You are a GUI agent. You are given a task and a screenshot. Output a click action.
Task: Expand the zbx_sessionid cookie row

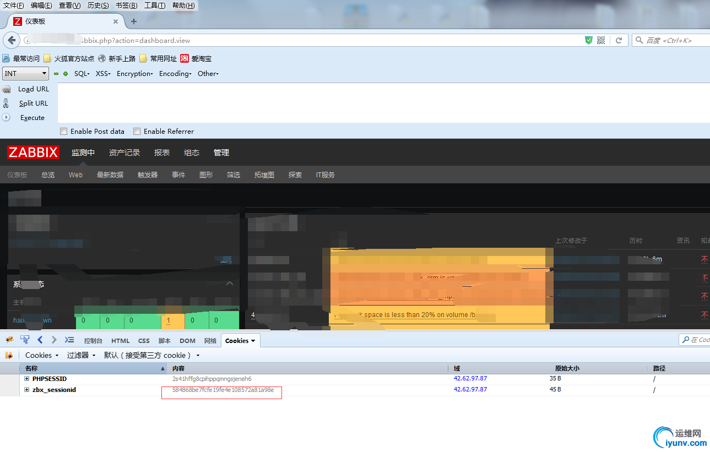[x=26, y=390]
